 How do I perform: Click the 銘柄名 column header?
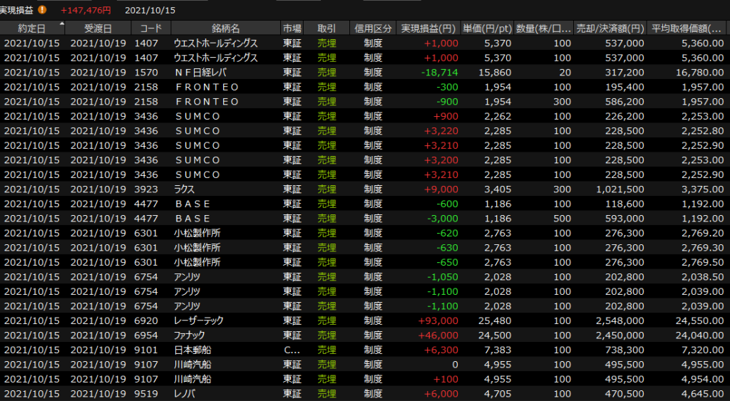(225, 28)
